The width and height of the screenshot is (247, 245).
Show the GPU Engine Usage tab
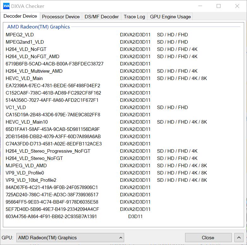click(x=170, y=16)
